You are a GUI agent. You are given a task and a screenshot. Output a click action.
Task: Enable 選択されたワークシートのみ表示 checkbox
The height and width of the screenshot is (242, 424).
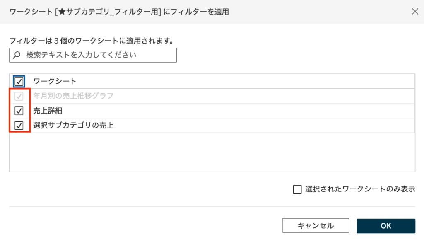coord(297,189)
